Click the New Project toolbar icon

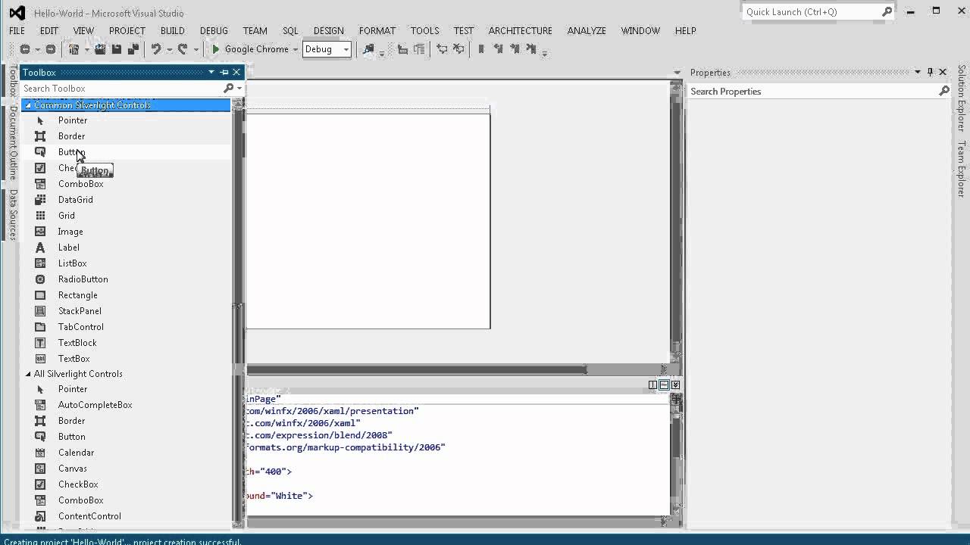coord(74,49)
